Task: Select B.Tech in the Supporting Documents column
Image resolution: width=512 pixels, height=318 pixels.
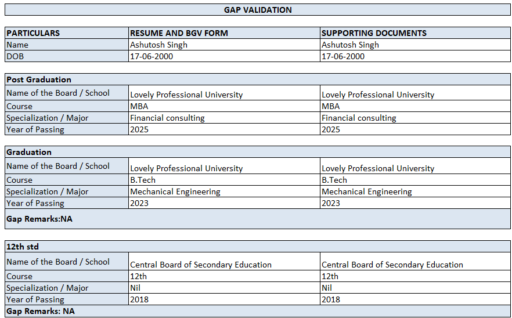Action: click(334, 180)
